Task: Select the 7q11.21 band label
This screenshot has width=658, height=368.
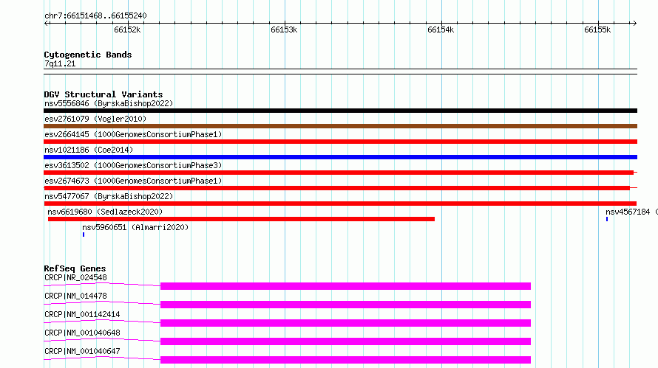Action: pyautogui.click(x=60, y=63)
